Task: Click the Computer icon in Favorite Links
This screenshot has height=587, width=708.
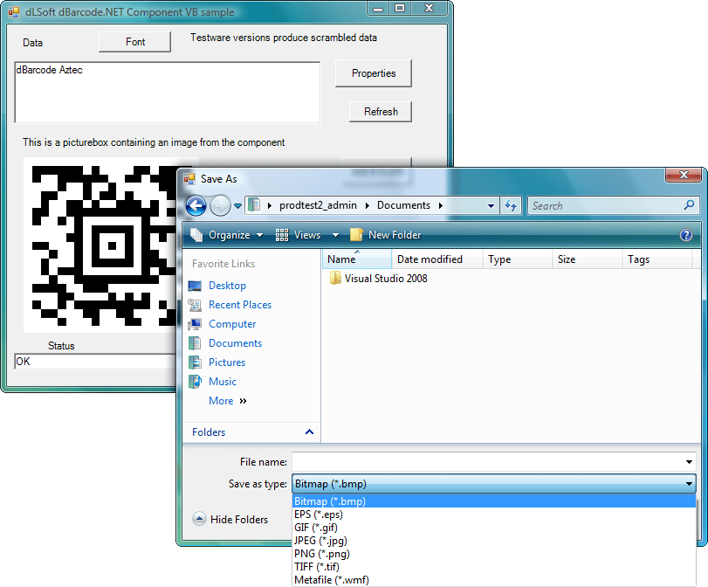Action: click(x=195, y=324)
